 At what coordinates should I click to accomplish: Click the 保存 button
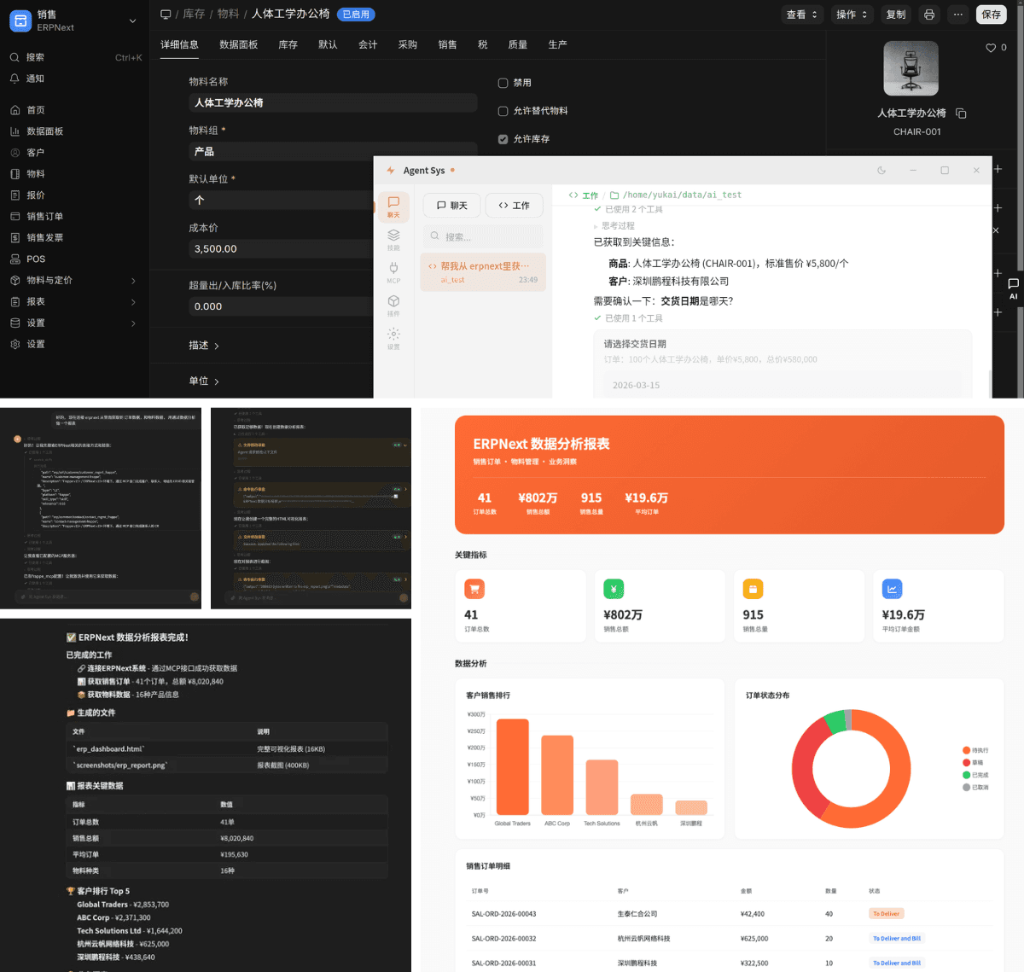click(x=991, y=15)
